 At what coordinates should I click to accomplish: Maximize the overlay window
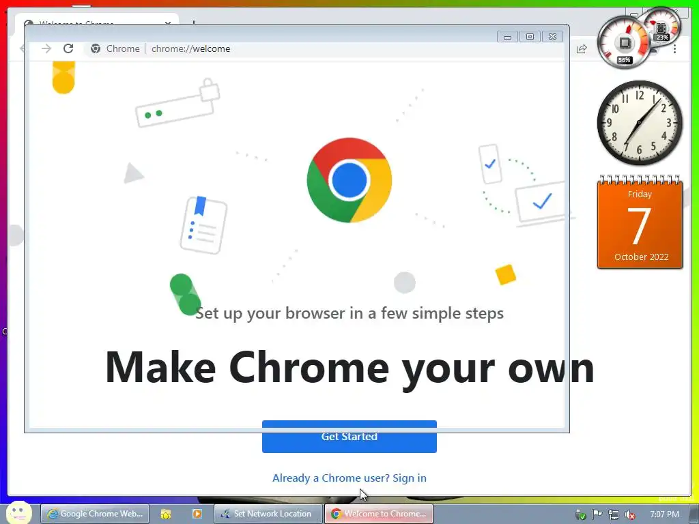coord(530,37)
